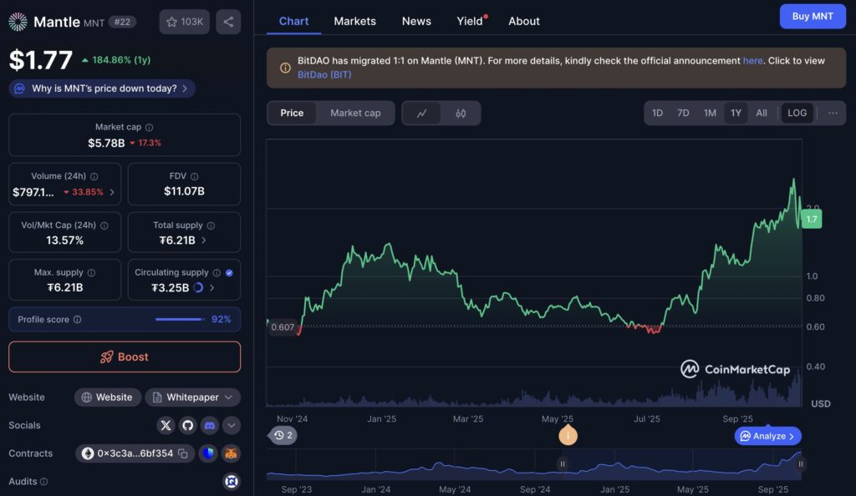Viewport: 856px width, 496px height.
Task: Switch chart to Price view
Action: (292, 113)
